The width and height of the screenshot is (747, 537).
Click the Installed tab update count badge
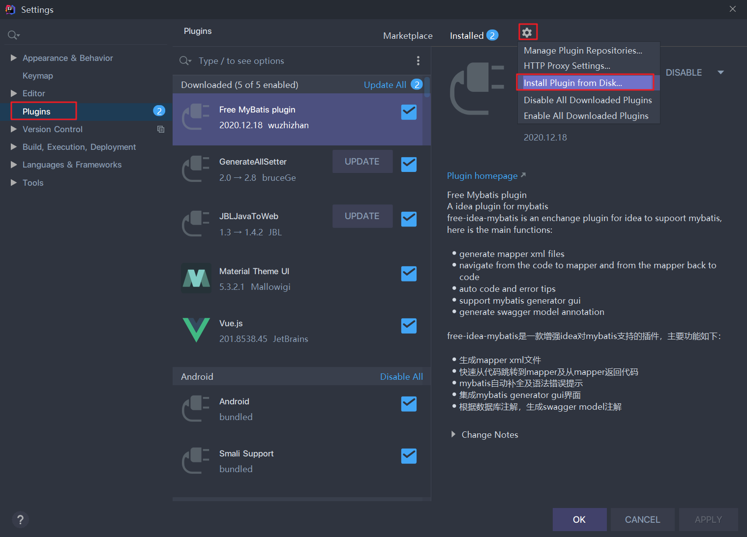point(492,35)
